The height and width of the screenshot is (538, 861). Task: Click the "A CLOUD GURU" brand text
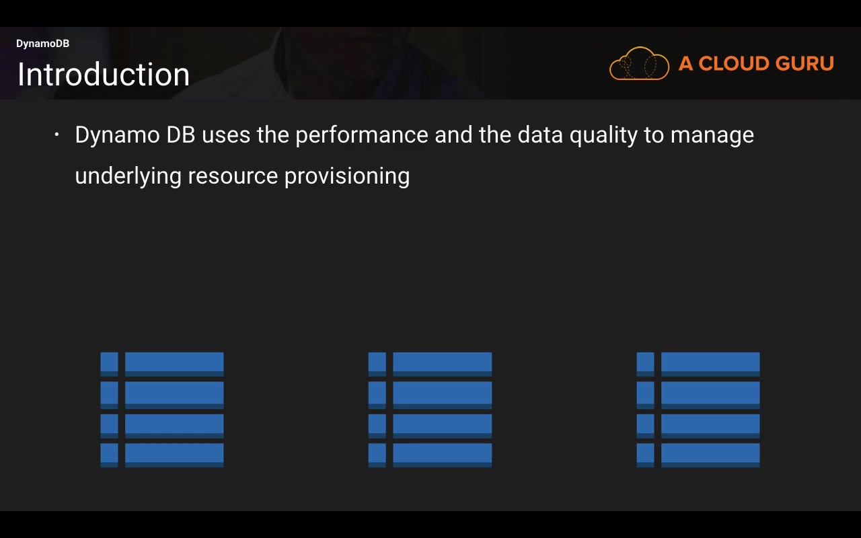pyautogui.click(x=756, y=64)
